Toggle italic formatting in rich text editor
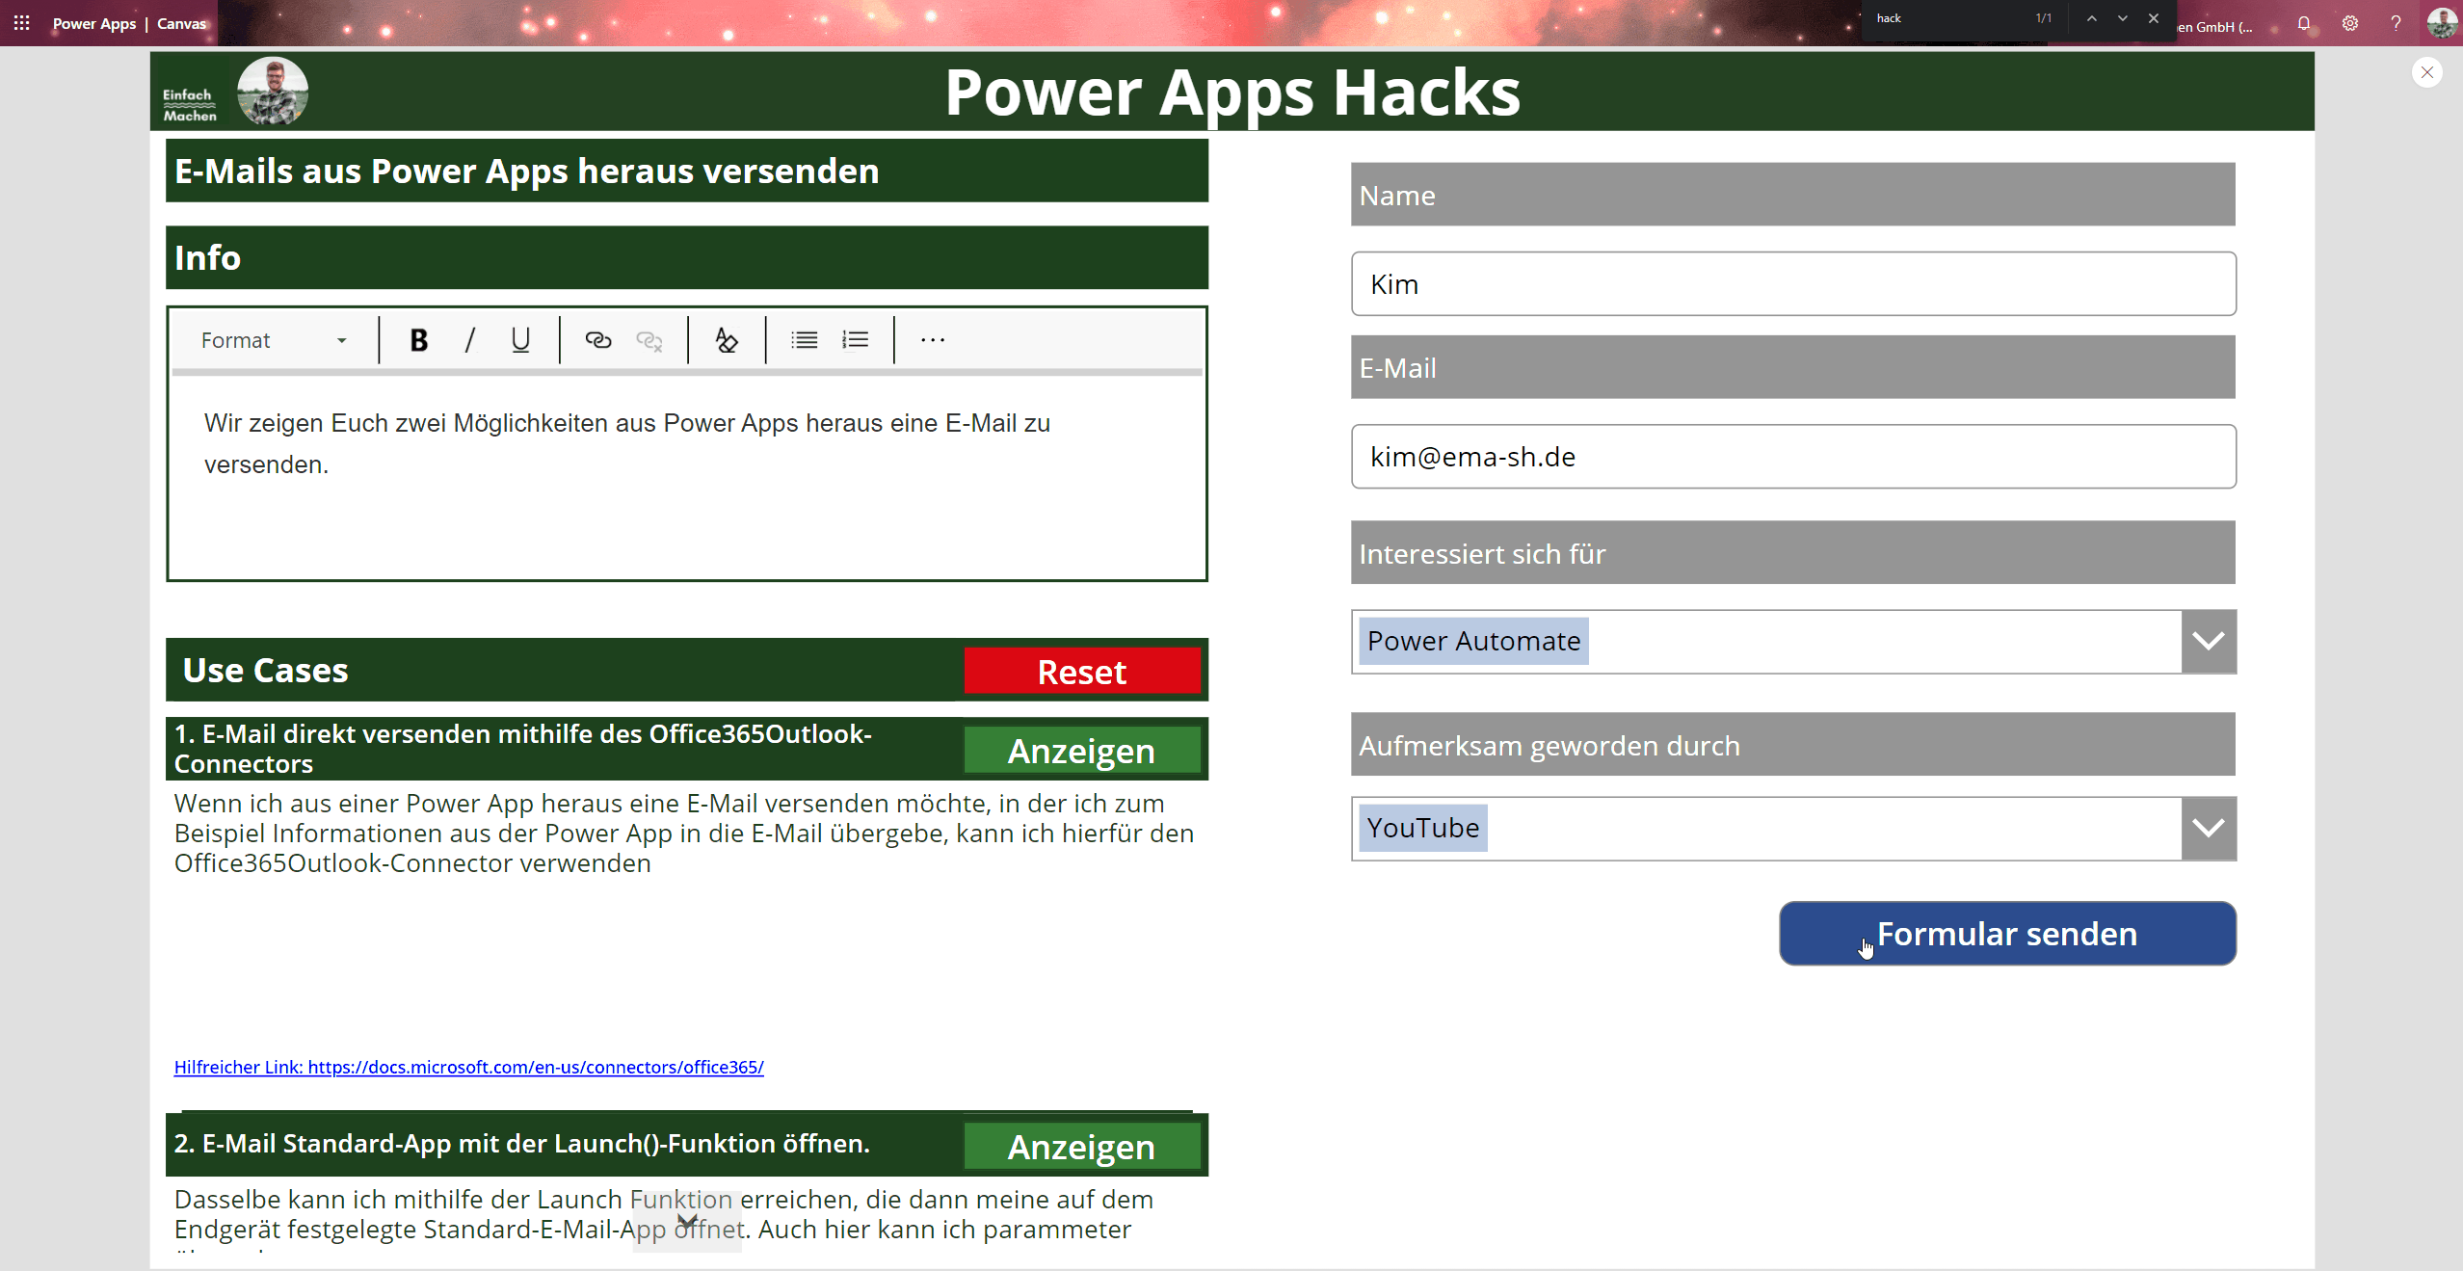The image size is (2463, 1271). tap(469, 340)
